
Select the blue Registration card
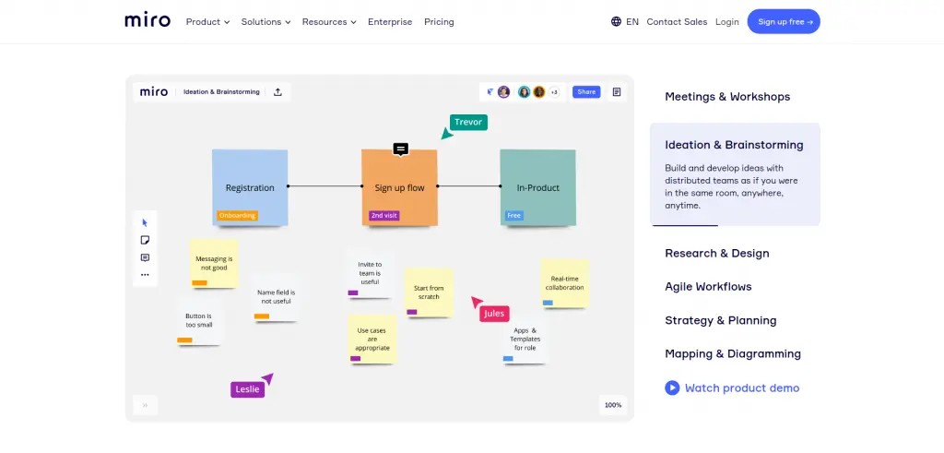point(250,187)
